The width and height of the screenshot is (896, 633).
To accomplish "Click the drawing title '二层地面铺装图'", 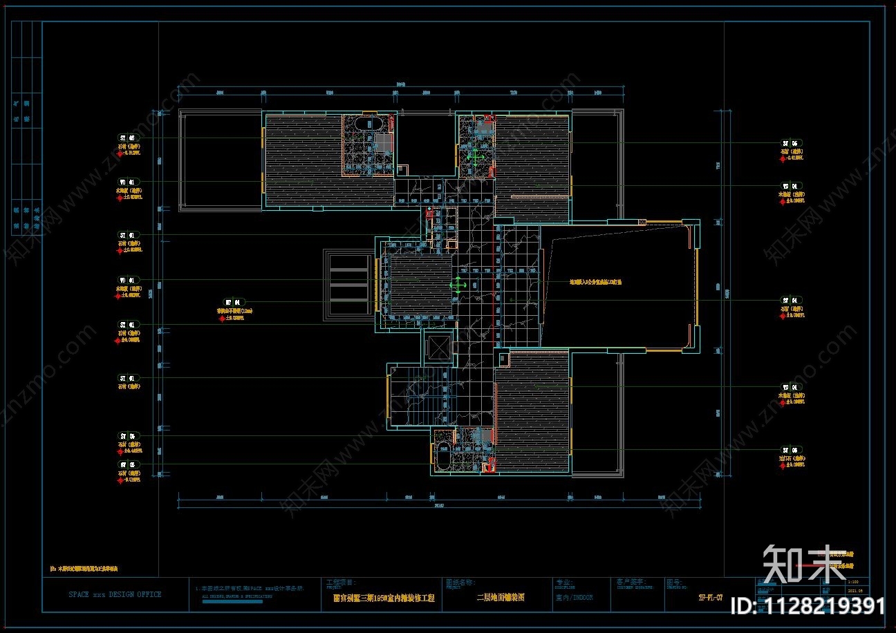I will coord(501,597).
